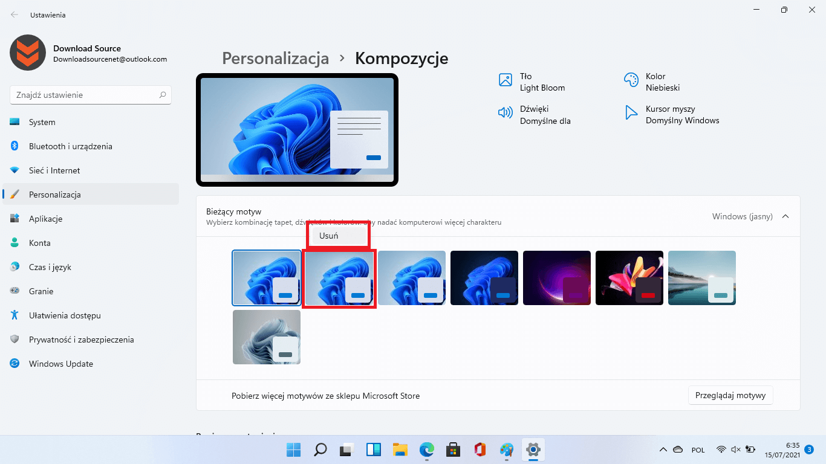
Task: Choose Usuń in the context menu
Action: [338, 236]
